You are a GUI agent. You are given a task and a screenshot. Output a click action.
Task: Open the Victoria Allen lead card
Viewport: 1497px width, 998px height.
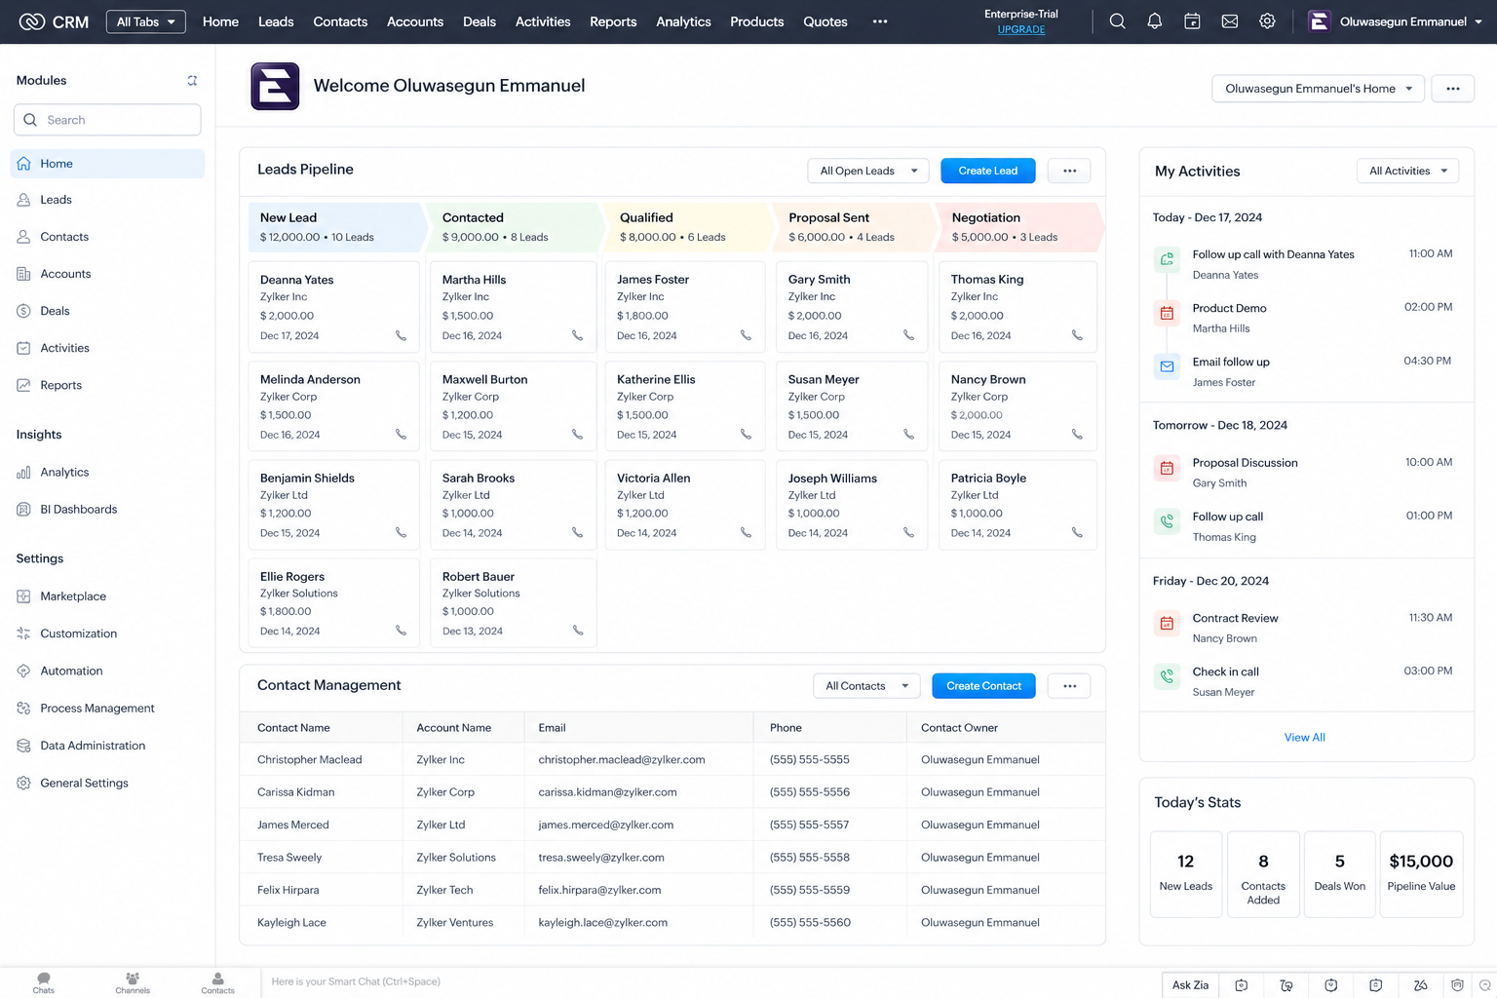click(685, 506)
